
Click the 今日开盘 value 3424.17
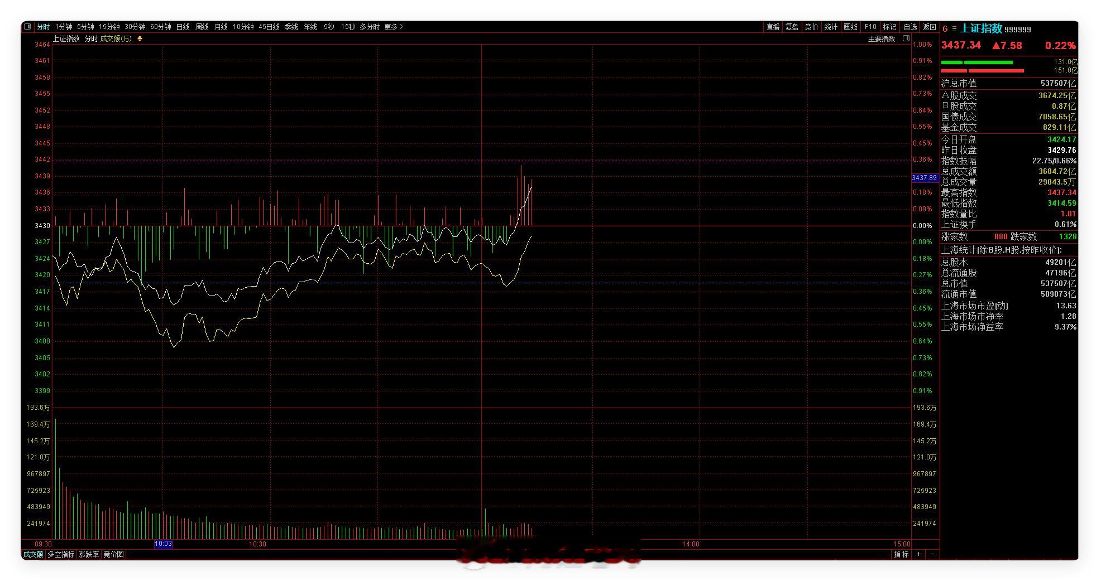(x=1061, y=139)
